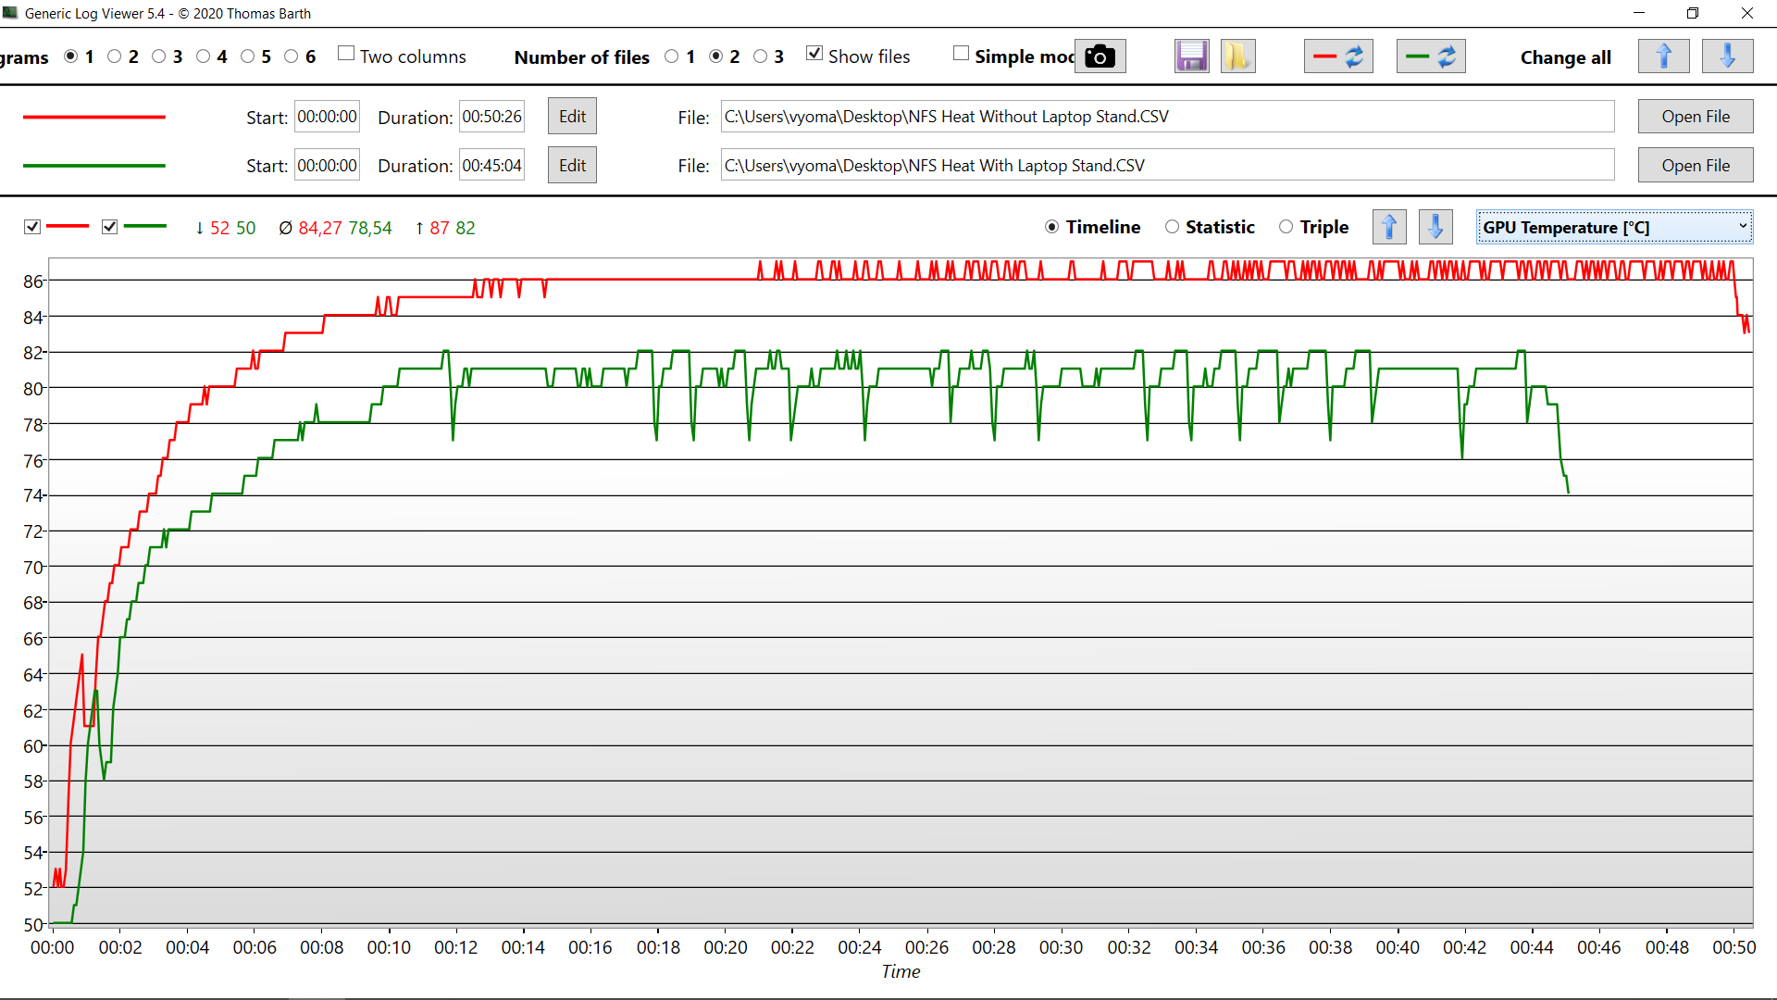The width and height of the screenshot is (1777, 1000).
Task: Click the red maximum value 87
Action: (x=440, y=228)
